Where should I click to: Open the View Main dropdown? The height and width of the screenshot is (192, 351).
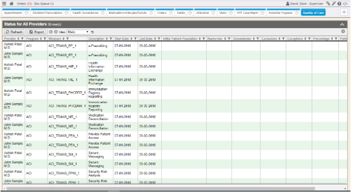coord(78,32)
